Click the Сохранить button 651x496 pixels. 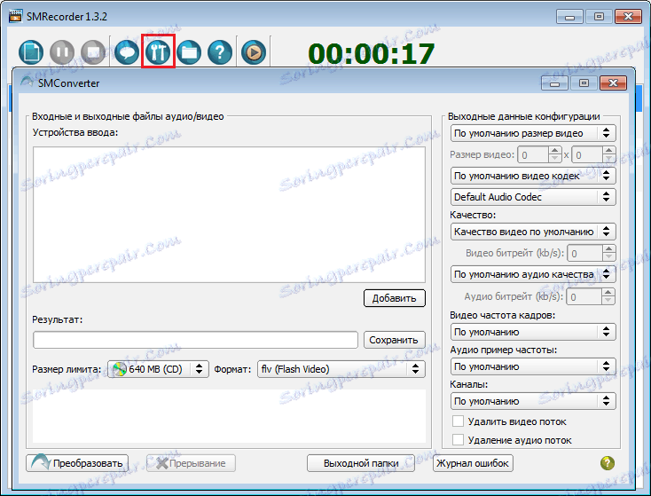pos(395,340)
